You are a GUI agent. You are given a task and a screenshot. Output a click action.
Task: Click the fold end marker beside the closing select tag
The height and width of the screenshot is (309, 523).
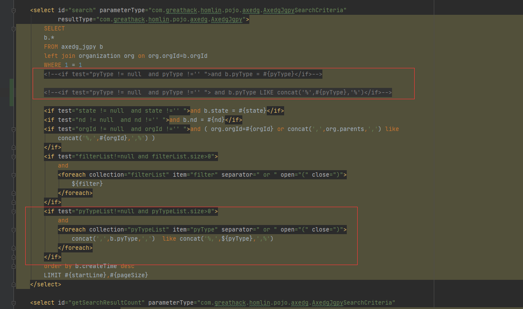[14, 284]
